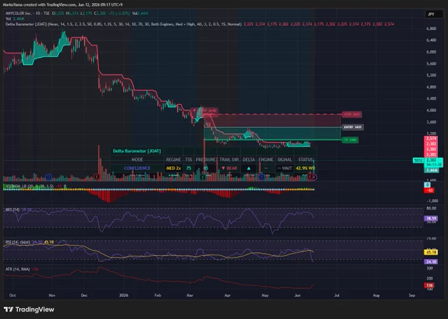The image size is (448, 319).
Task: Click the red earnings E marker near mid-June
Action: pos(310,177)
